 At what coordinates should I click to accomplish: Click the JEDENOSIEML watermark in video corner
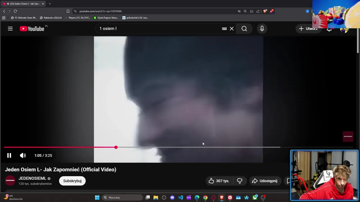[x=348, y=136]
